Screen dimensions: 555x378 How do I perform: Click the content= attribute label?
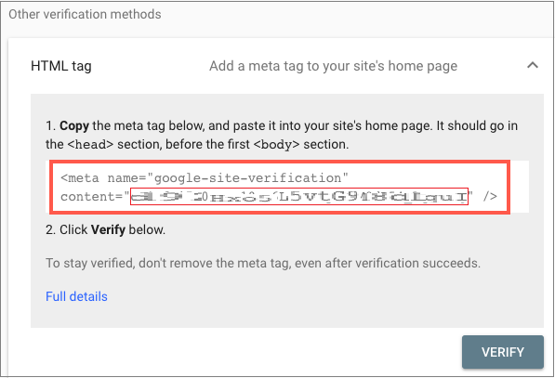point(92,197)
